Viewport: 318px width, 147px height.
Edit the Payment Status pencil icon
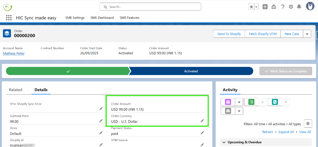point(202,133)
